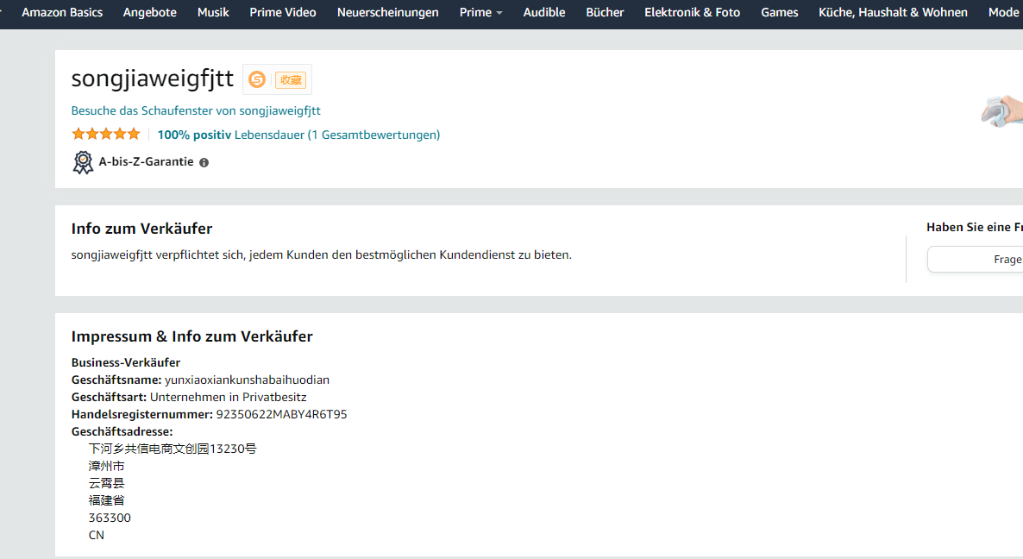This screenshot has height=559, width=1023.
Task: Open the Mode nav item
Action: pyautogui.click(x=1003, y=12)
